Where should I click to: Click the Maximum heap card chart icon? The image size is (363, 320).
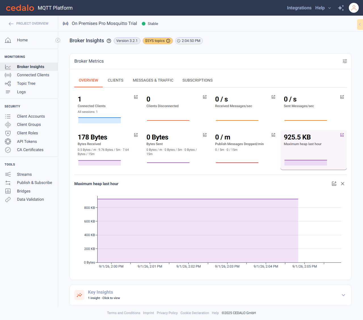tap(342, 135)
